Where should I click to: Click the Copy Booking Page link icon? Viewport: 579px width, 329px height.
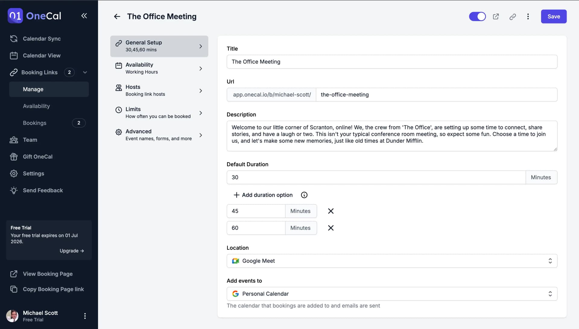click(x=14, y=289)
